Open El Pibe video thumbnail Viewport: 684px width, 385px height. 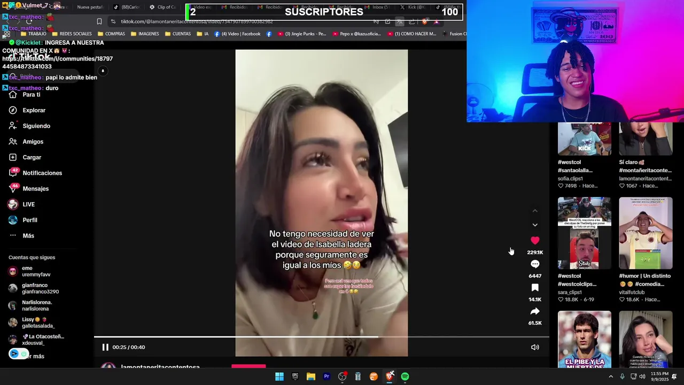[x=584, y=340]
